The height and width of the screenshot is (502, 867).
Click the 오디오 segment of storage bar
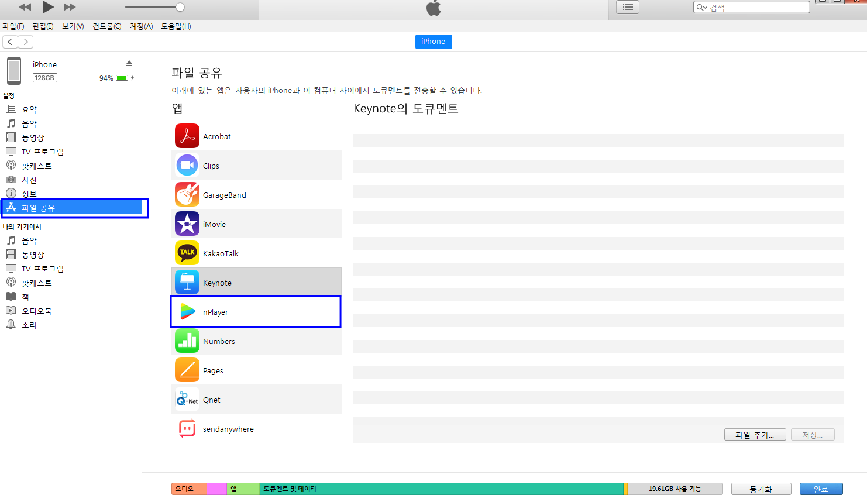189,489
